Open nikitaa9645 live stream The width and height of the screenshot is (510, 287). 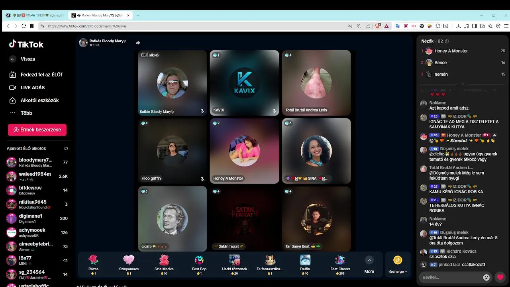tap(37, 204)
